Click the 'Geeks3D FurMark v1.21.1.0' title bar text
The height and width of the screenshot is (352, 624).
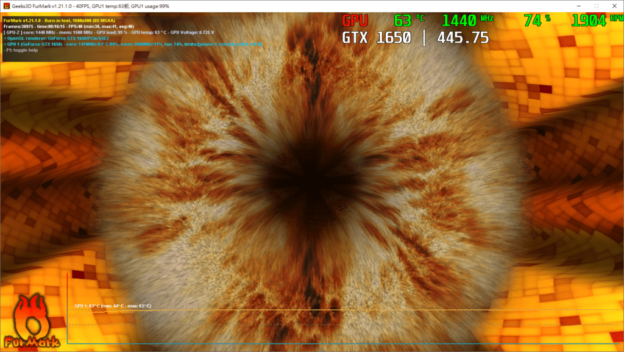tap(90, 6)
